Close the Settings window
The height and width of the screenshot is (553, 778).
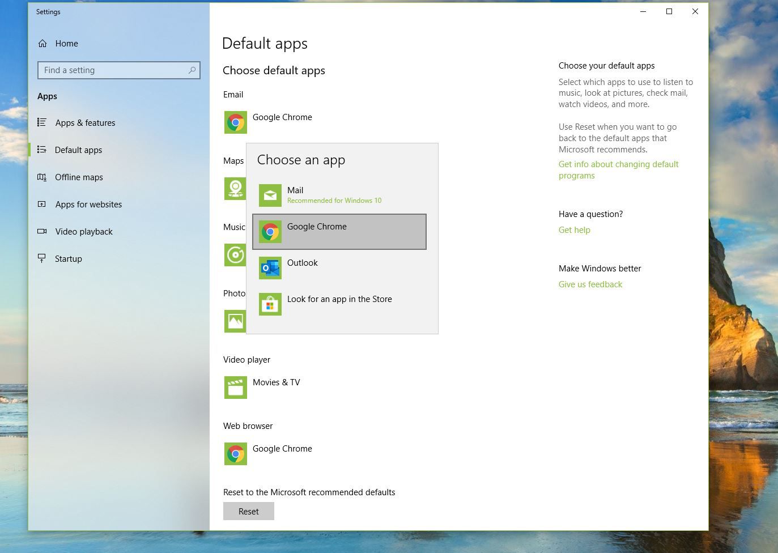click(x=695, y=11)
